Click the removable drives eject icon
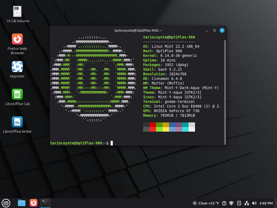277x208 pixels. point(239,203)
